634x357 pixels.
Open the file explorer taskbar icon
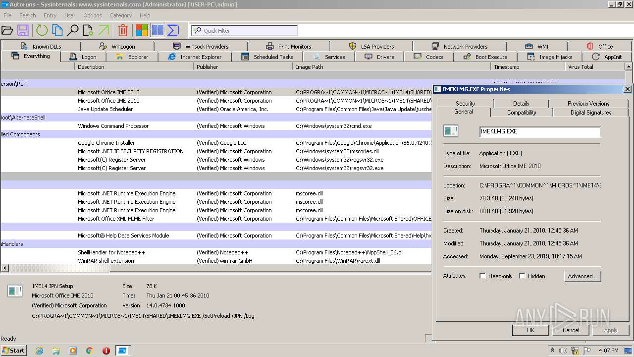tap(56, 351)
